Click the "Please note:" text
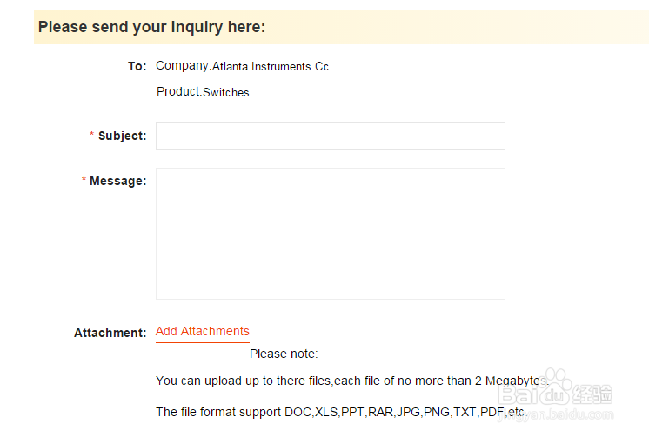The width and height of the screenshot is (649, 437). [x=284, y=354]
